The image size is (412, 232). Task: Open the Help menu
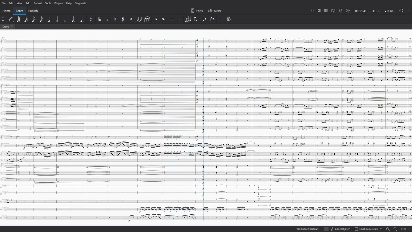click(x=69, y=3)
